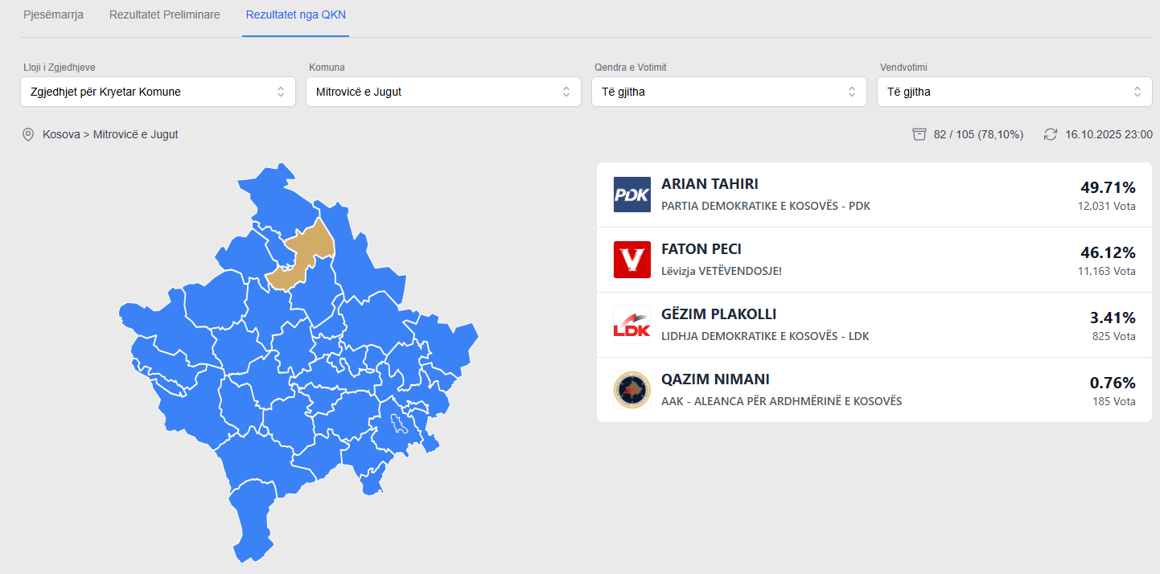Click the refresh timestamp icon
Image resolution: width=1160 pixels, height=574 pixels.
(1051, 134)
